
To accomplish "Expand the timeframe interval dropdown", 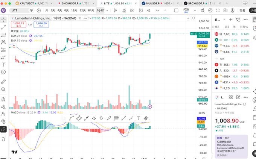I will pos(107,11).
